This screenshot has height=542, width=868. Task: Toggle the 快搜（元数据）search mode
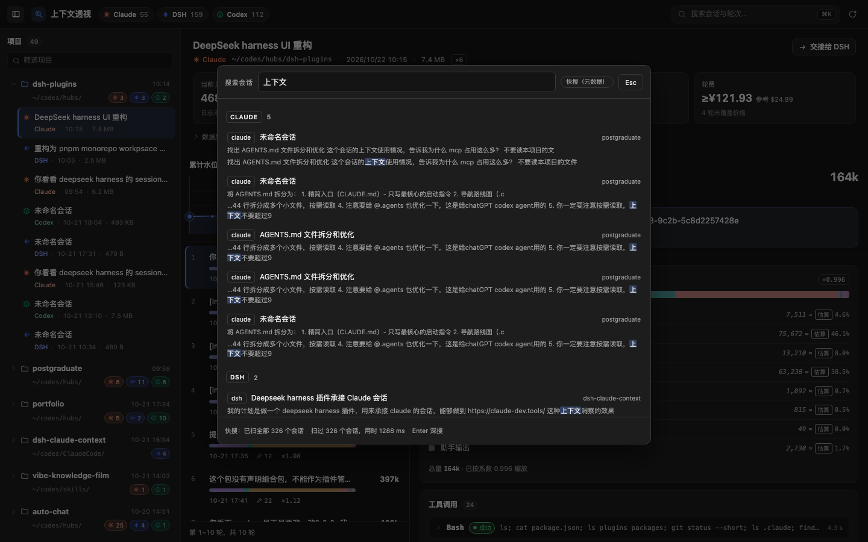[587, 82]
